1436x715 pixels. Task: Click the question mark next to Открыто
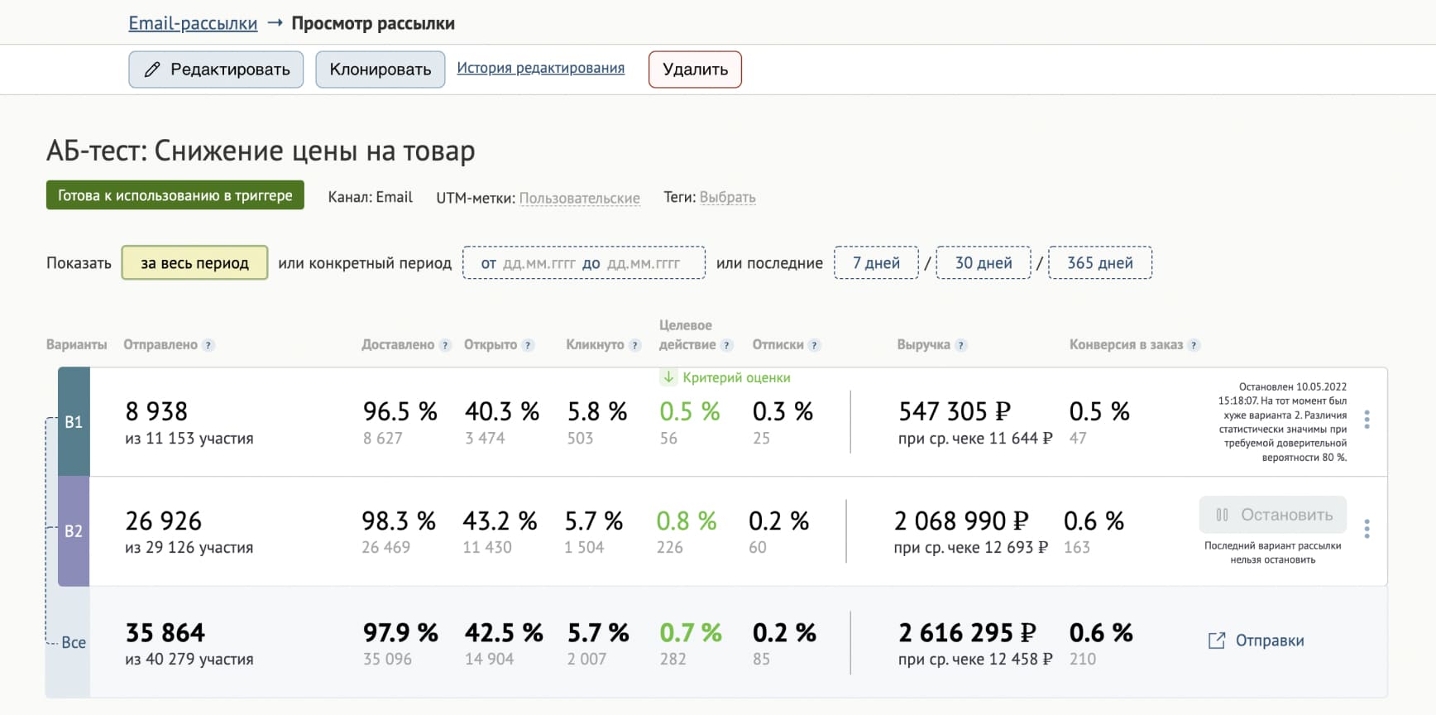(x=528, y=345)
